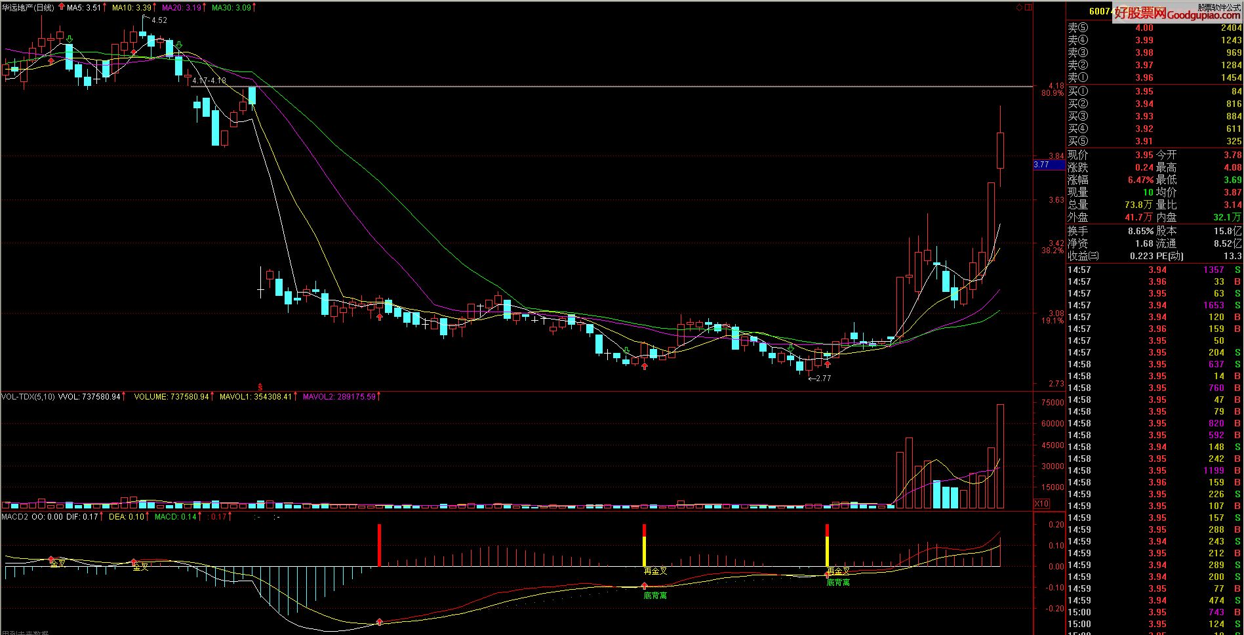Click the red $ marker on the price chart baseline
Image resolution: width=1244 pixels, height=635 pixels.
[x=260, y=387]
